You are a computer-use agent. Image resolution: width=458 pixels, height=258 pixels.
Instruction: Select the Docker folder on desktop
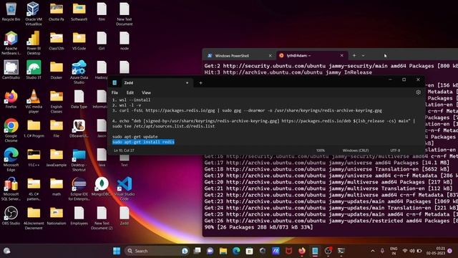(57, 70)
